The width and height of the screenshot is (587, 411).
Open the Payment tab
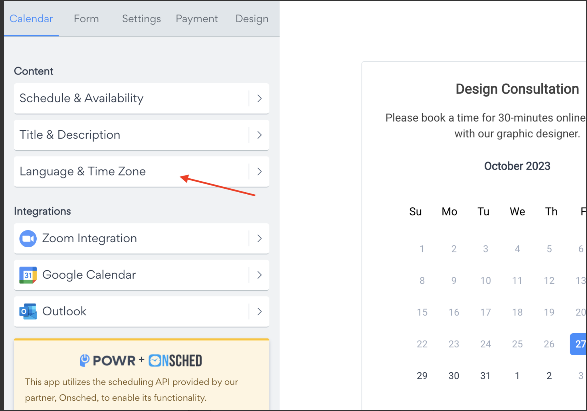pyautogui.click(x=197, y=19)
